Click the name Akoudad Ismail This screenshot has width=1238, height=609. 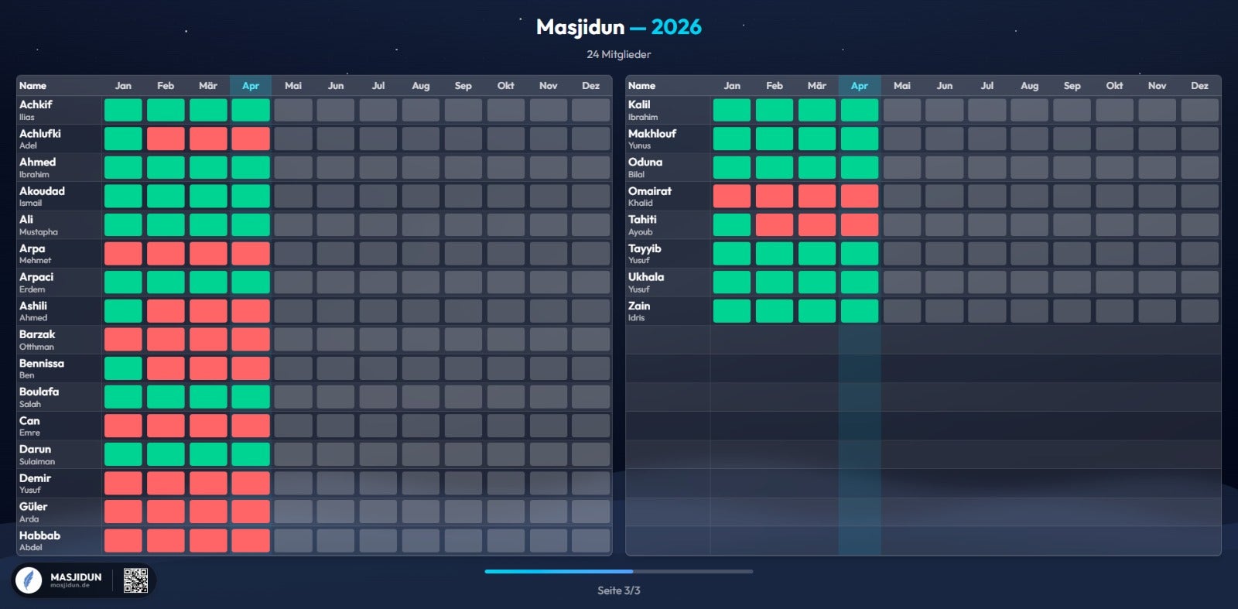tap(42, 196)
